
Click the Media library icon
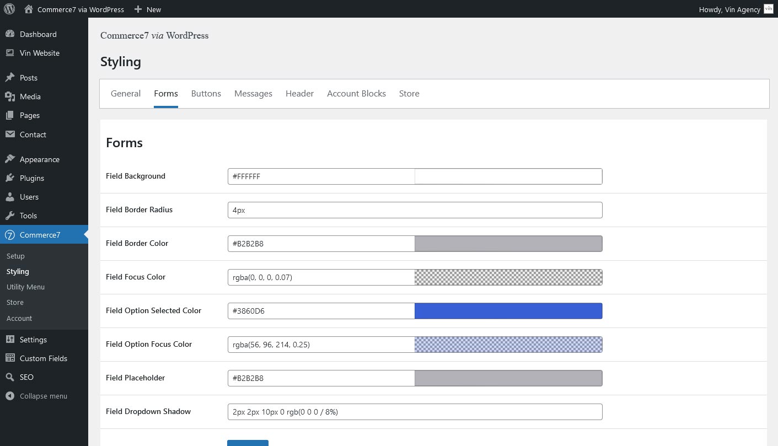pyautogui.click(x=10, y=96)
